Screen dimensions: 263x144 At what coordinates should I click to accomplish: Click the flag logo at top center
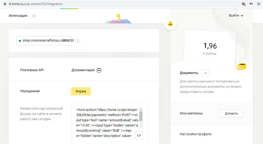[118, 17]
